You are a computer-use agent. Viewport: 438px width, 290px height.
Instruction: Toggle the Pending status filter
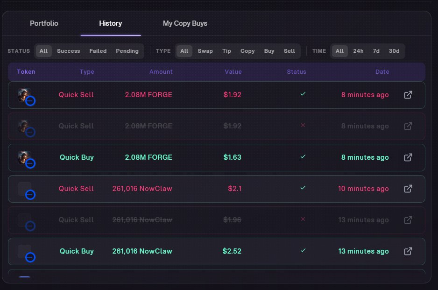pyautogui.click(x=127, y=51)
